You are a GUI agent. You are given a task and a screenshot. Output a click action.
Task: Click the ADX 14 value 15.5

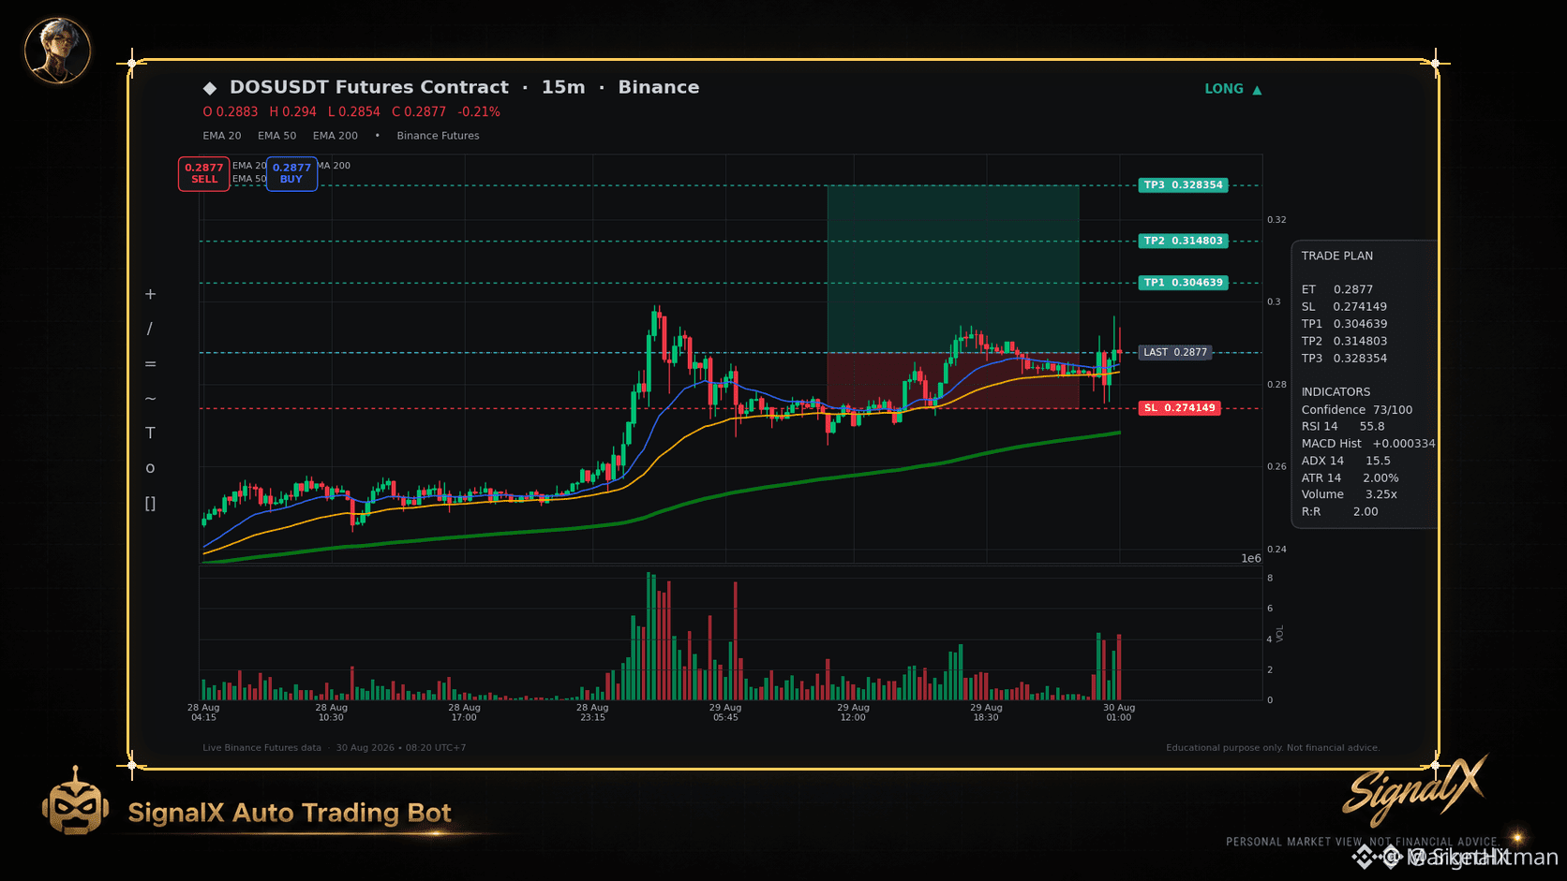click(x=1378, y=461)
